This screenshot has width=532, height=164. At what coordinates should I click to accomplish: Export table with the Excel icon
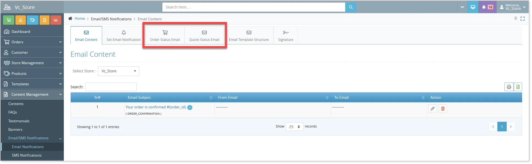coord(518,87)
